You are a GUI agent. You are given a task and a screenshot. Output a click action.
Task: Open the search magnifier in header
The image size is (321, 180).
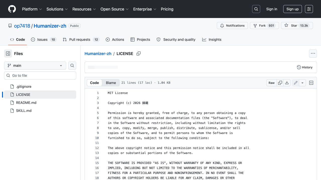click(x=256, y=9)
